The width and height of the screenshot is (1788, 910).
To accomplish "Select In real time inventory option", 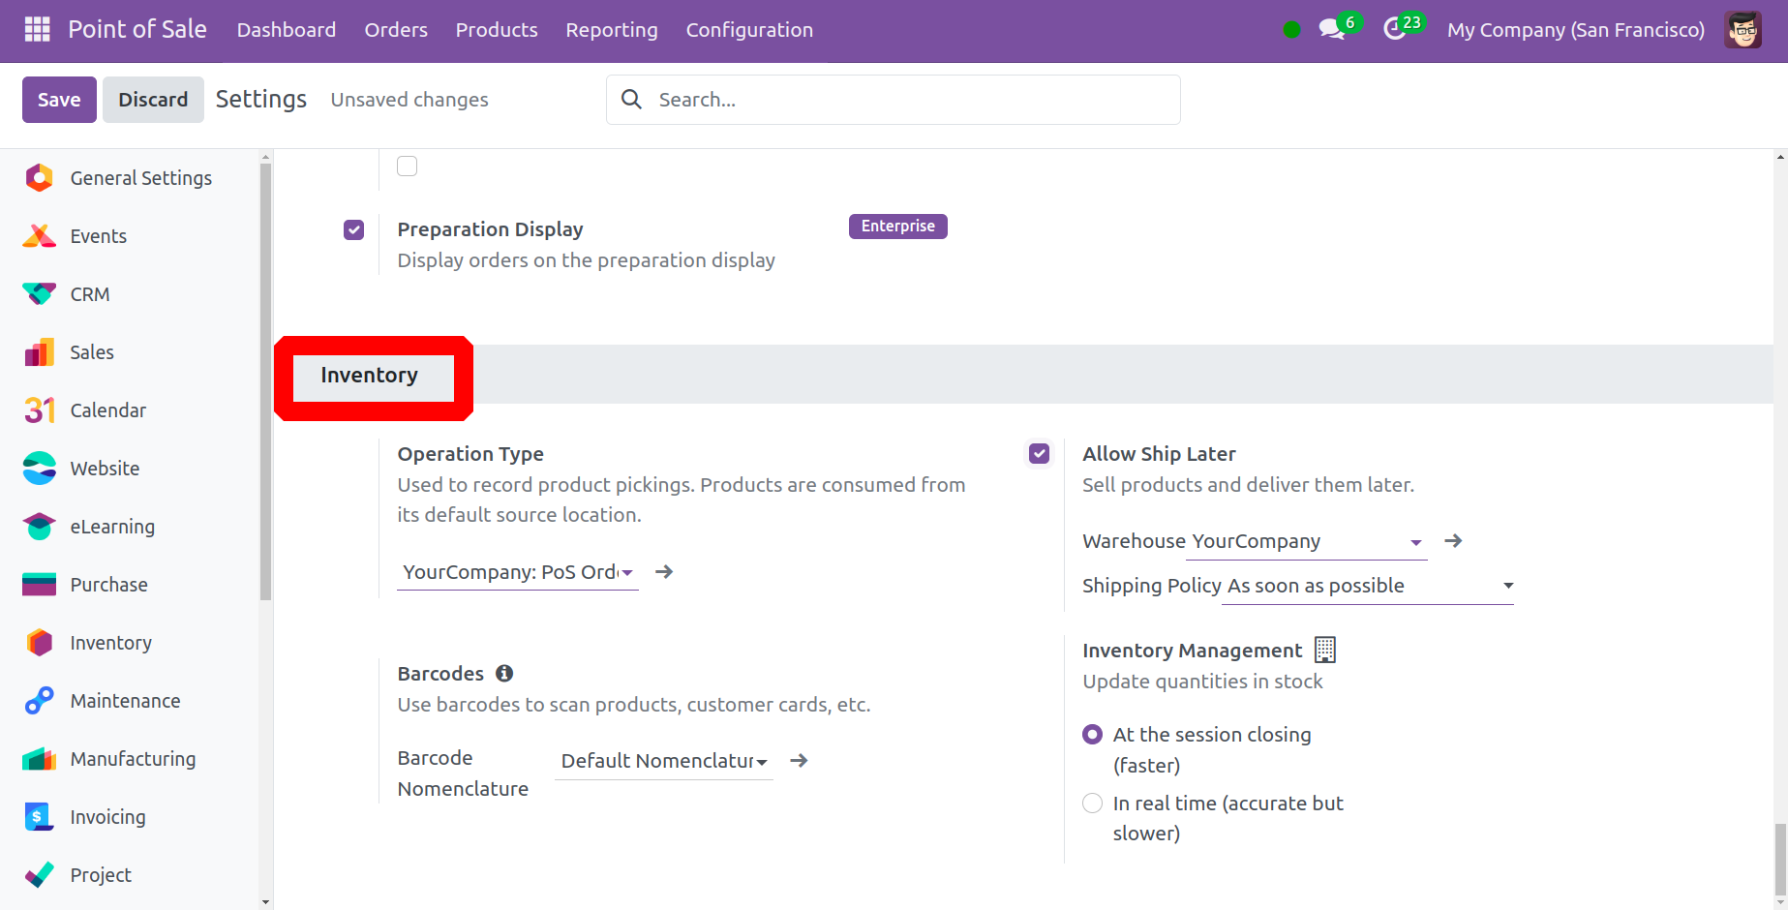I will tap(1092, 804).
